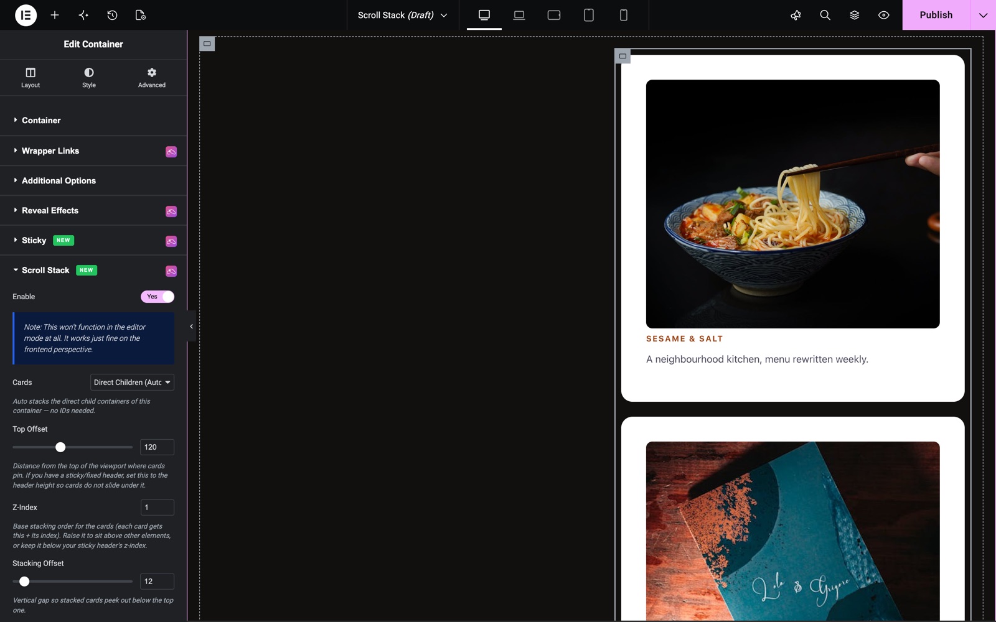The image size is (996, 622).
Task: Open the Elementor logo menu
Action: (x=26, y=15)
